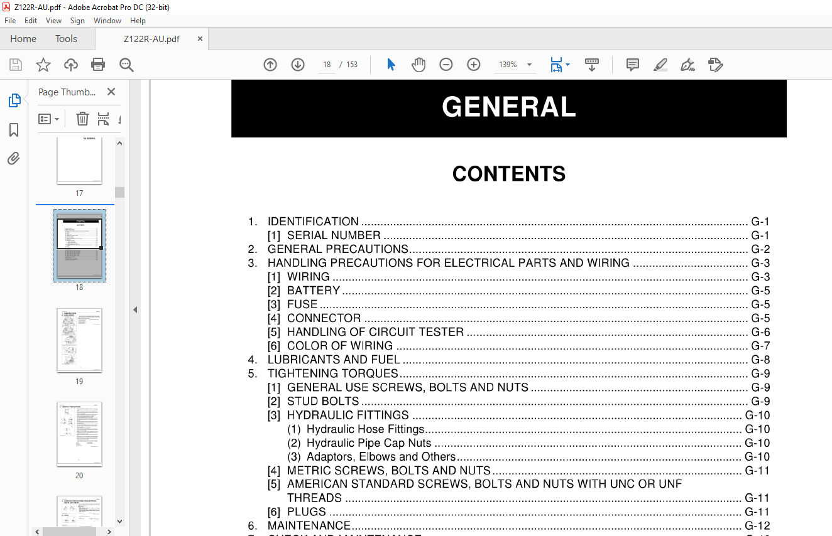
Task: Select page 18 thumbnail
Action: [x=79, y=245]
